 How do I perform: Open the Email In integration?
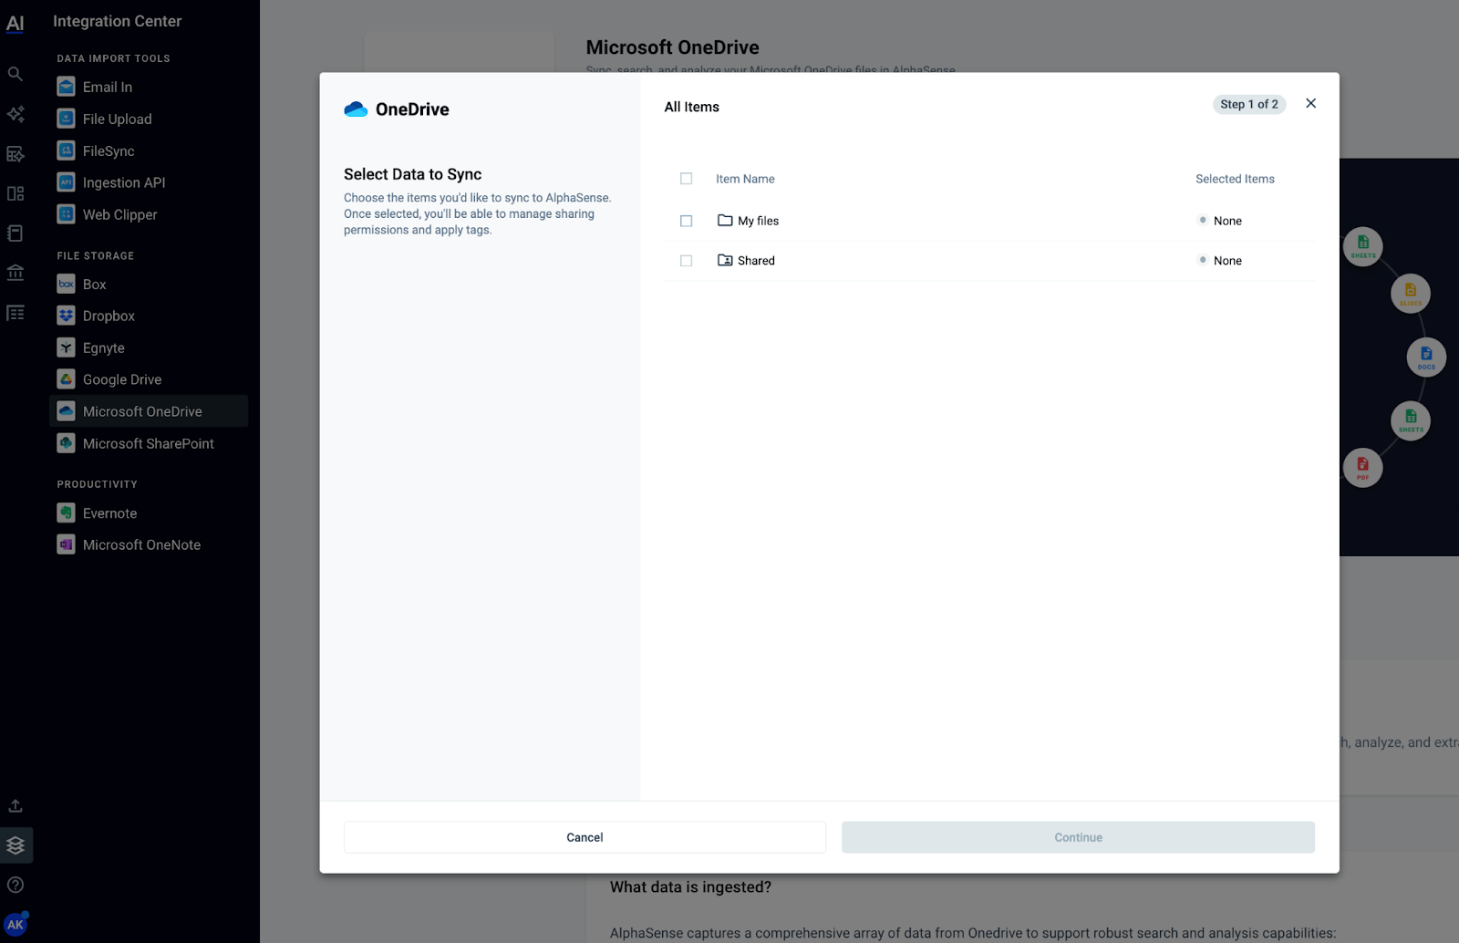coord(107,87)
